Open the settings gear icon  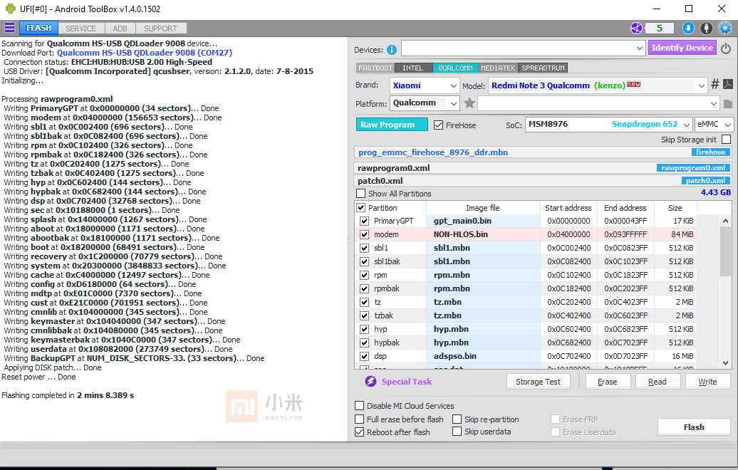[725, 28]
